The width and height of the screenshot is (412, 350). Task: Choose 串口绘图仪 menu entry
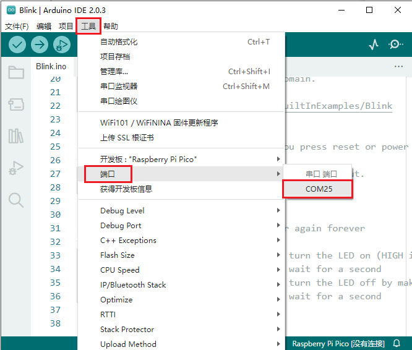pos(181,101)
